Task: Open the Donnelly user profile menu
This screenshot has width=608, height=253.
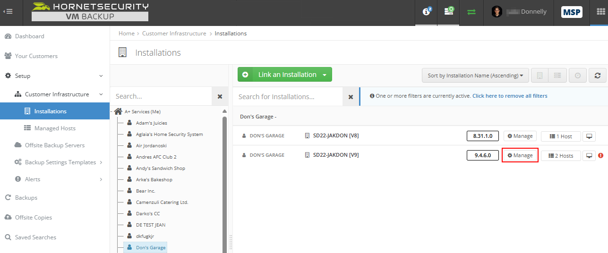Action: [x=519, y=12]
